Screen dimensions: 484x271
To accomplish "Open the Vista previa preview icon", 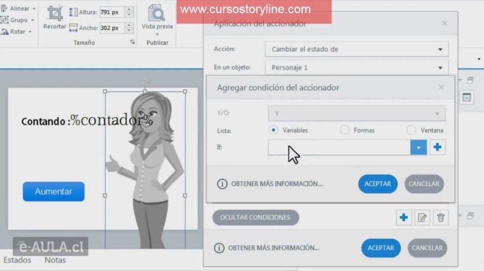I will tap(157, 12).
